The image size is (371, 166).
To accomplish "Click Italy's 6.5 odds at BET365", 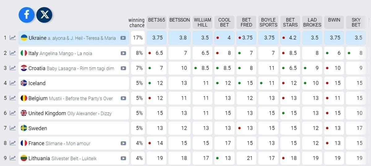I will click(x=156, y=53).
